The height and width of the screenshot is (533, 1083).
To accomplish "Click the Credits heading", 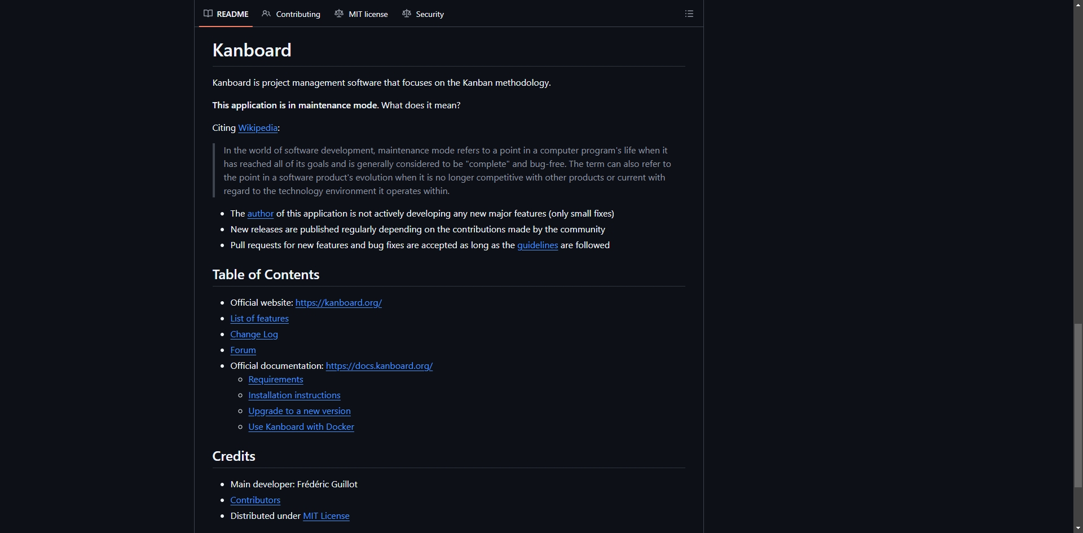I will click(x=234, y=456).
